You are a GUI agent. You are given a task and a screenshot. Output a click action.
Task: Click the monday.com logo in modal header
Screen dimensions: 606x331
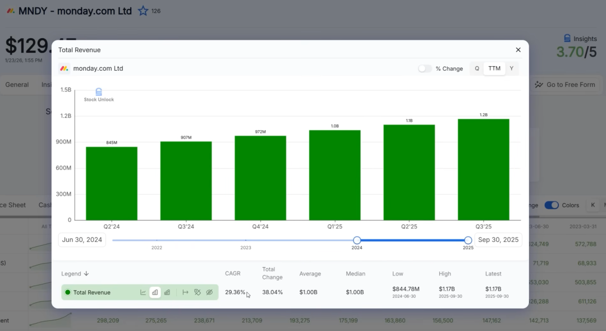click(65, 68)
